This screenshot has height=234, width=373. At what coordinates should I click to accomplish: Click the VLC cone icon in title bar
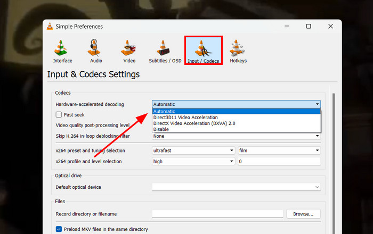coord(50,27)
